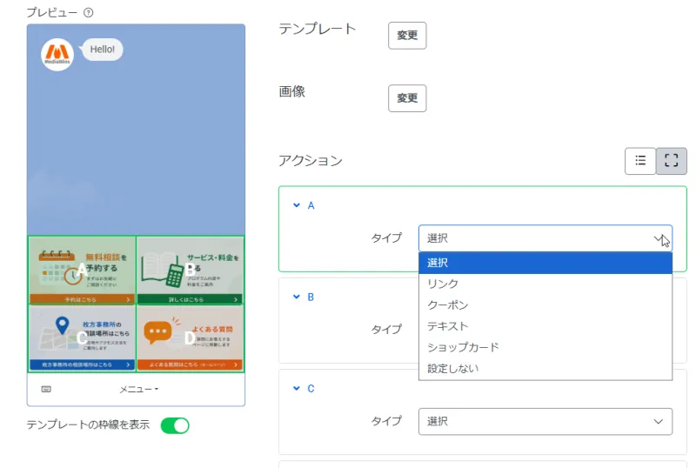
Task: Collapse action section C chevron
Action: click(x=297, y=388)
